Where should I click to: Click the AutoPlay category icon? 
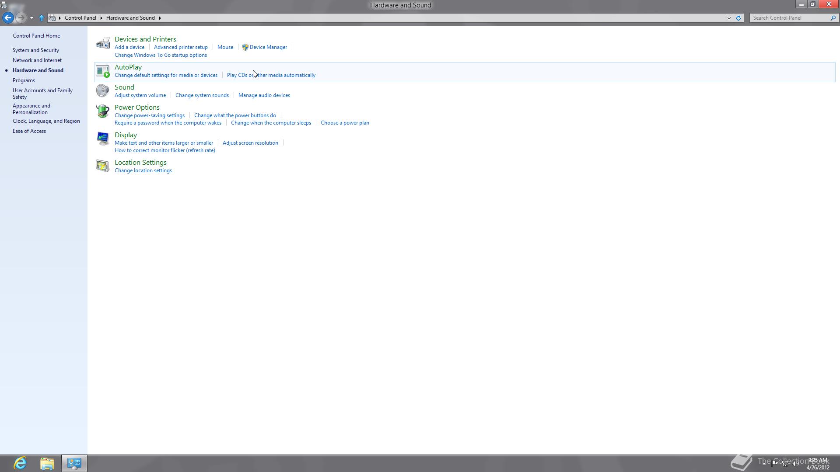pos(103,71)
